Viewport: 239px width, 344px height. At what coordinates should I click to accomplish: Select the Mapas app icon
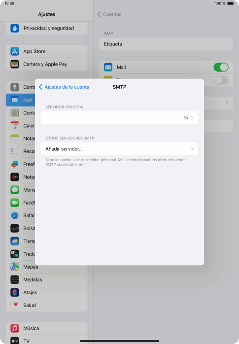15,267
